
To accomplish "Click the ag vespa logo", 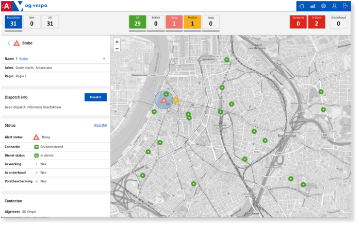I will point(24,6).
